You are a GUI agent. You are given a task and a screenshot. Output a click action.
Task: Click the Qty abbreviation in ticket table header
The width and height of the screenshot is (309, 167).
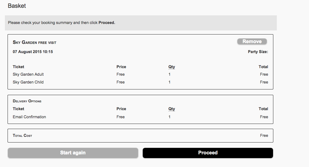pyautogui.click(x=171, y=67)
